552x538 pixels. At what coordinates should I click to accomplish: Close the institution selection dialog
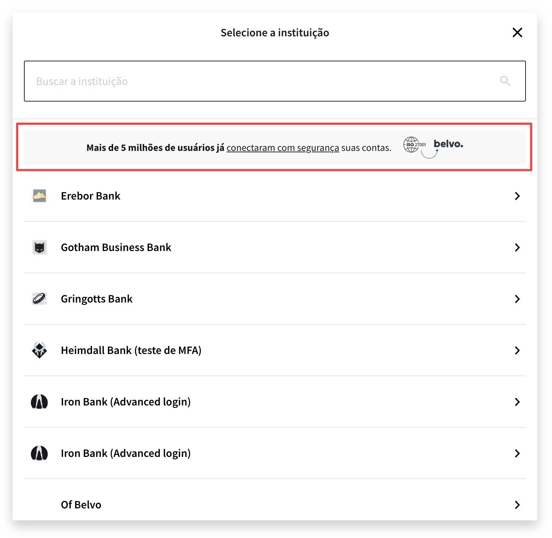(x=517, y=32)
